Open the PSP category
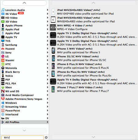Viewport: 138px width, 140px height. (x=25, y=80)
